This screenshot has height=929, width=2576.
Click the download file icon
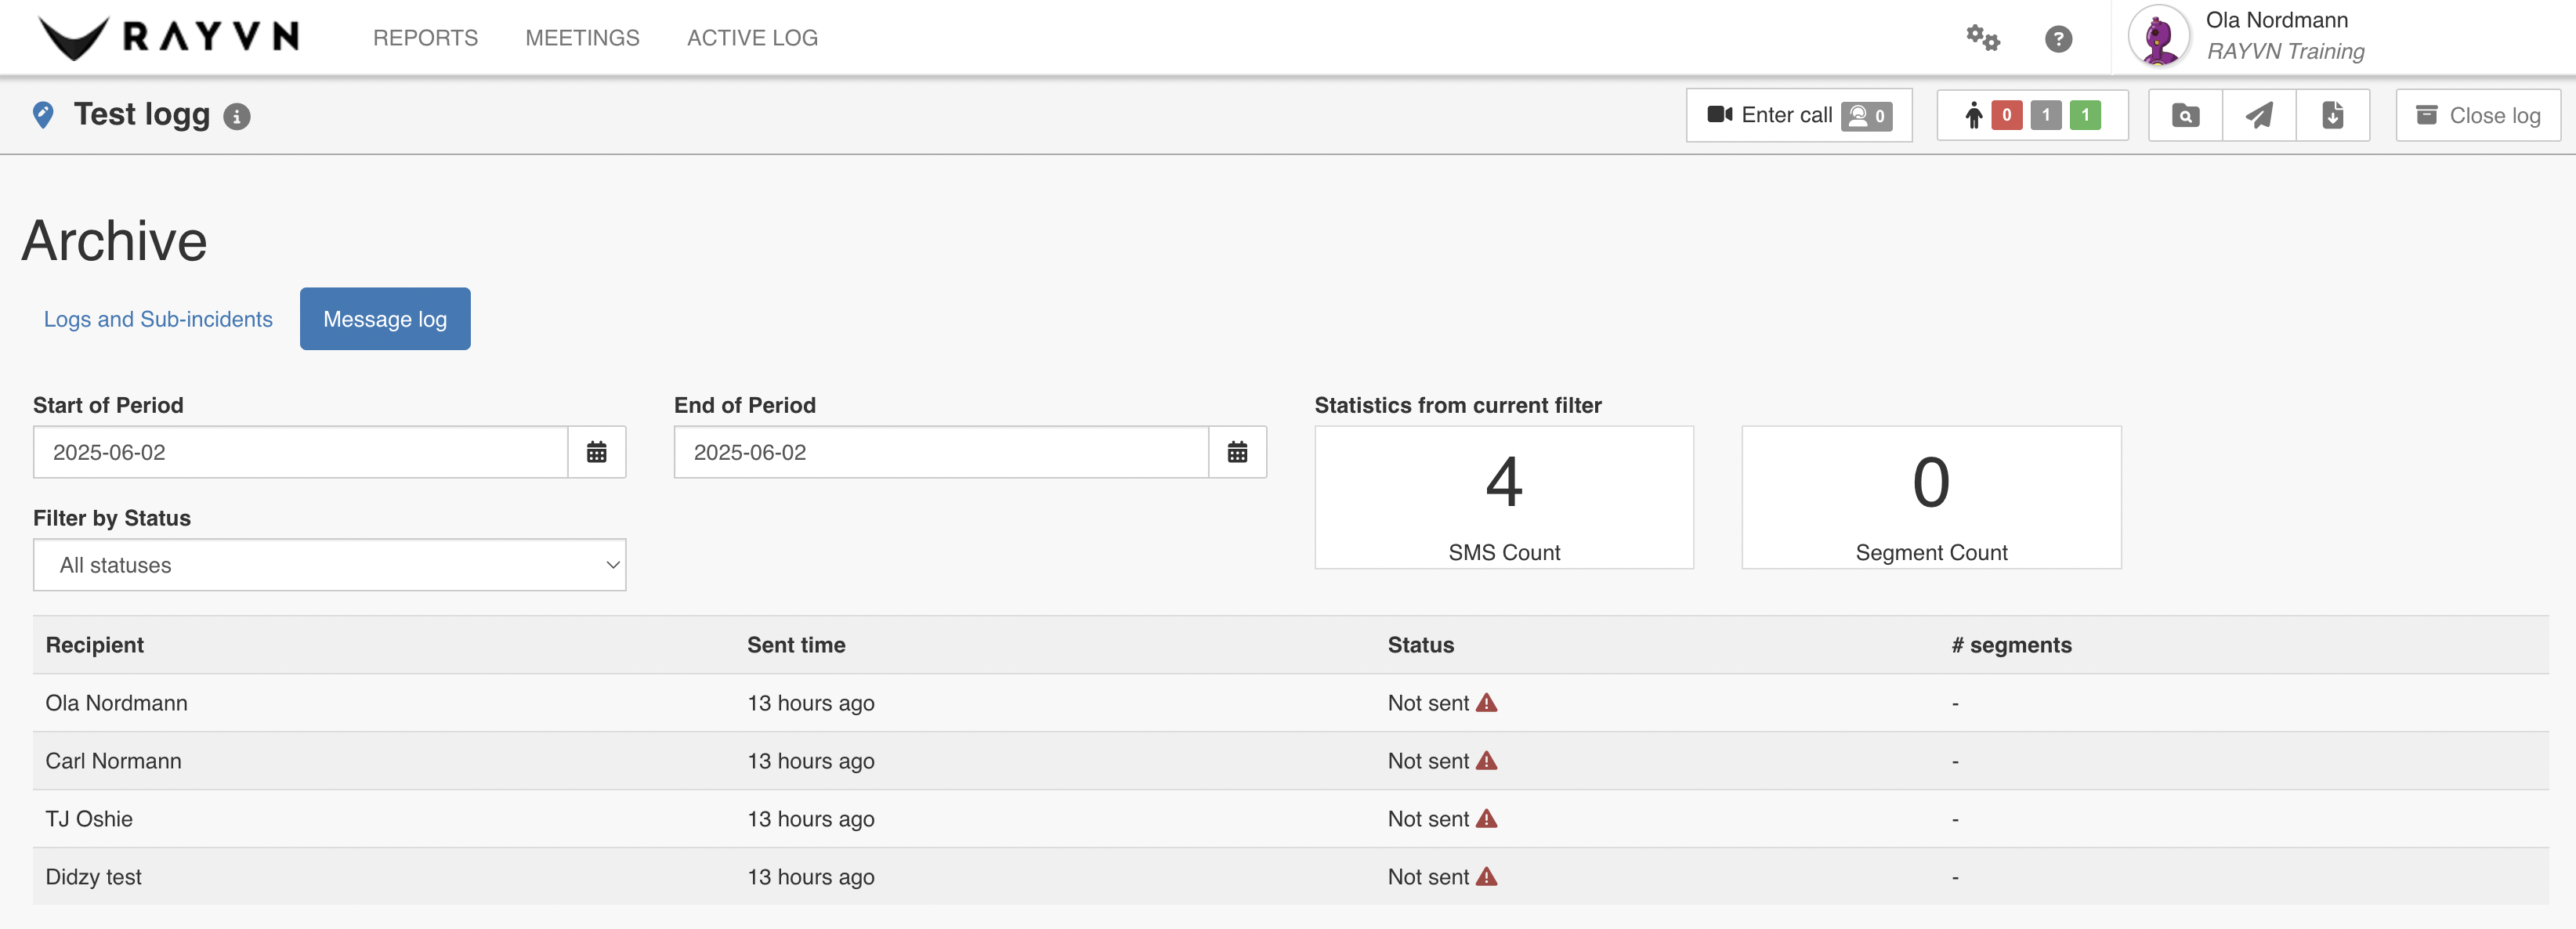click(2332, 115)
